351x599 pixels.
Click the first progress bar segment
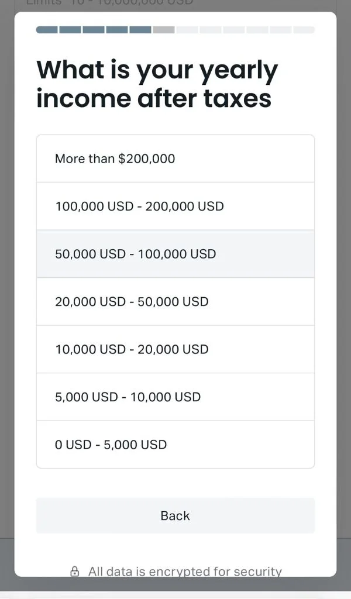coord(47,30)
